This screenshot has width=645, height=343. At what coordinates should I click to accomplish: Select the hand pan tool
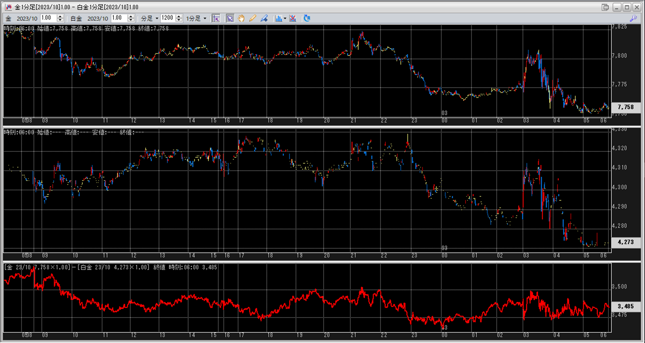point(241,18)
